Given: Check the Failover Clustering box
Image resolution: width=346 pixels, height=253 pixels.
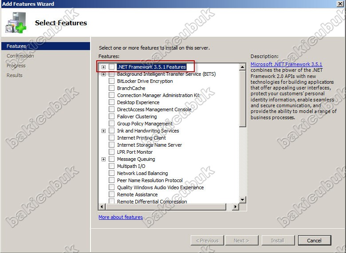Looking at the screenshot, I should coord(112,117).
